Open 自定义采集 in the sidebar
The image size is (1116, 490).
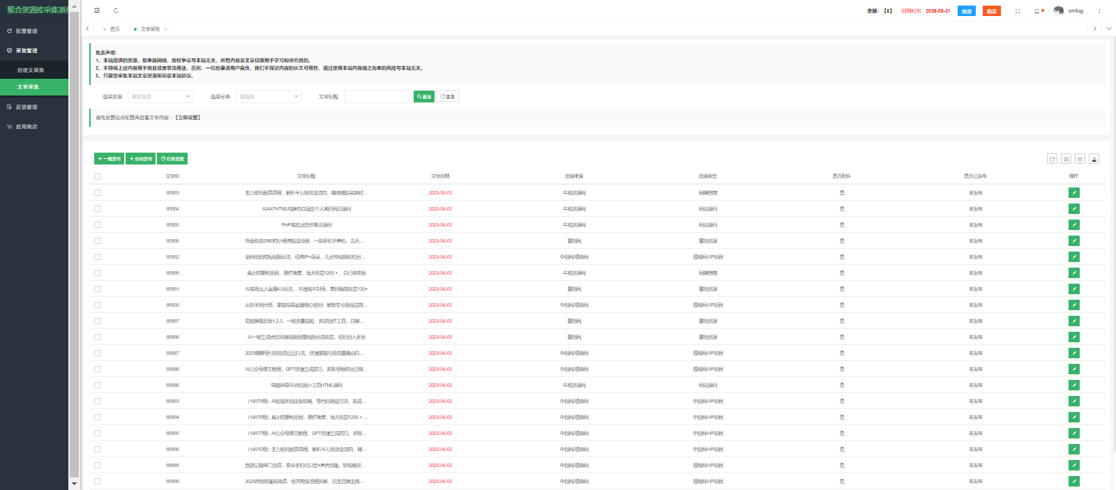[x=31, y=70]
